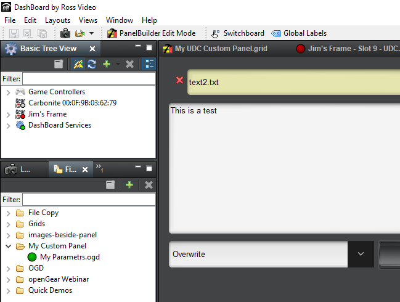Minimize the Basic Tree View panel
The image size is (400, 302).
(138, 47)
